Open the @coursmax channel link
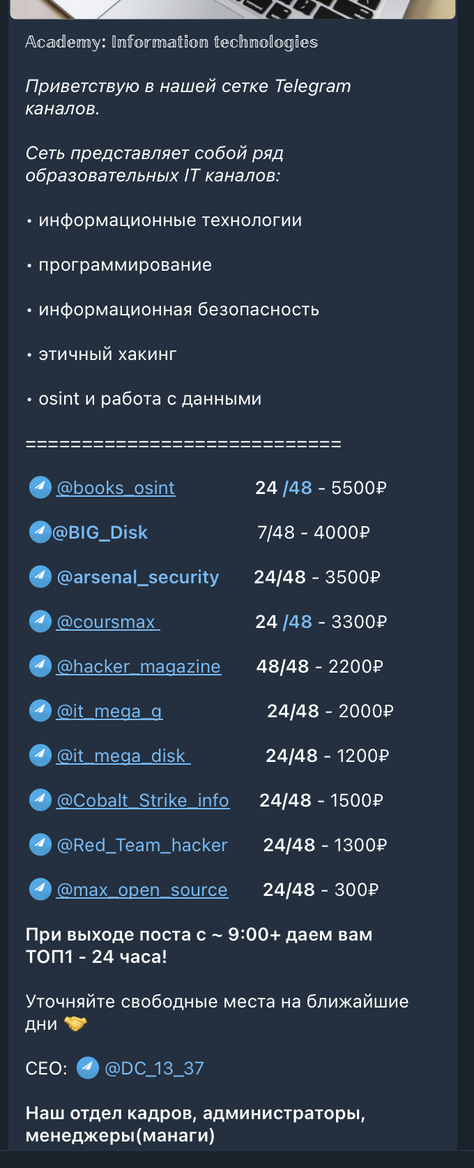This screenshot has height=1168, width=474. [107, 622]
